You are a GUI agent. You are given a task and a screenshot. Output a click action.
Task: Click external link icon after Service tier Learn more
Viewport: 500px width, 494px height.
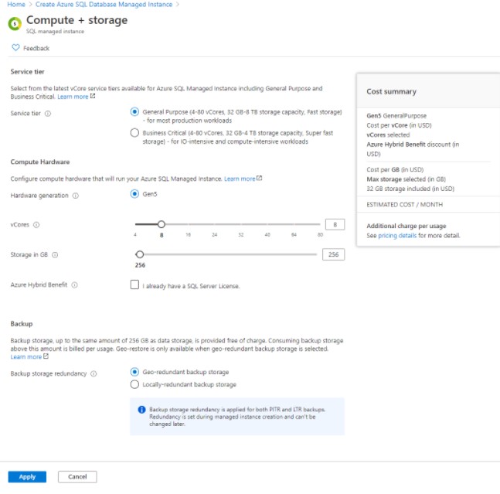coord(93,96)
